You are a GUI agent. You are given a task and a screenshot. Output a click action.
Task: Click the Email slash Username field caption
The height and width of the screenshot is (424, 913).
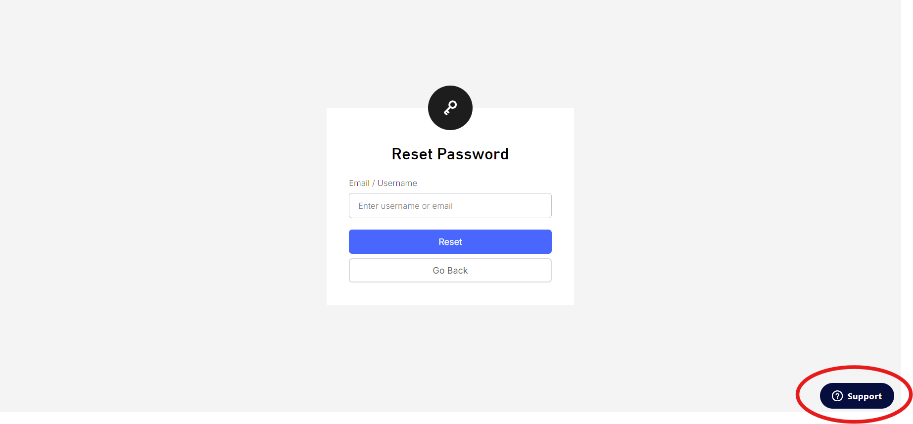point(383,183)
